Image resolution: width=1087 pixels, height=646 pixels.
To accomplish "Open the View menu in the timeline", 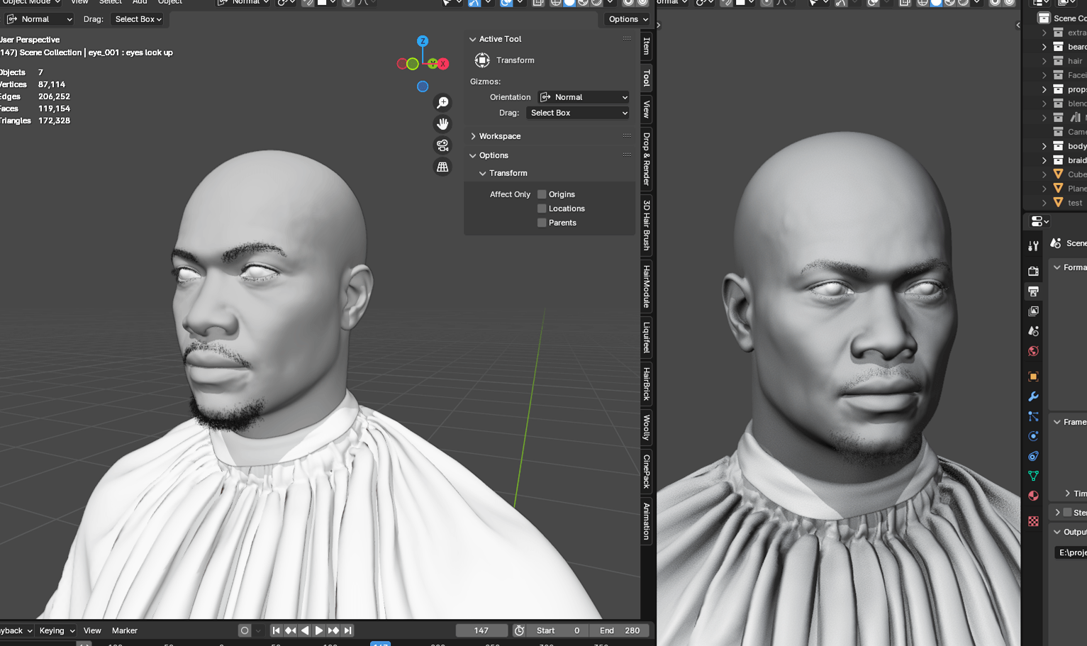I will 92,630.
